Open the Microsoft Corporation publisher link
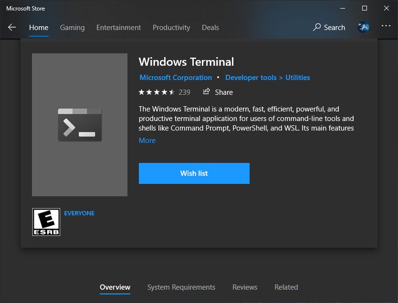Viewport: 398px width, 303px height. pyautogui.click(x=176, y=78)
